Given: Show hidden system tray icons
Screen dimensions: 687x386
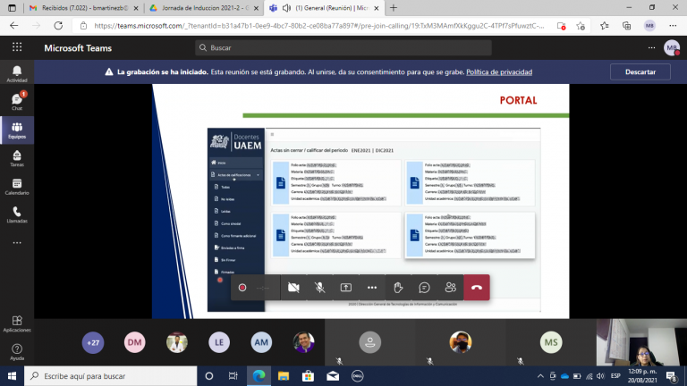Looking at the screenshot, I should pos(540,376).
